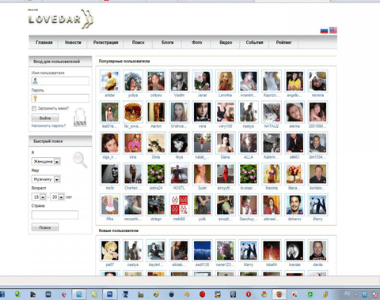
Task: Open the Блоги menu item
Action: tap(168, 43)
